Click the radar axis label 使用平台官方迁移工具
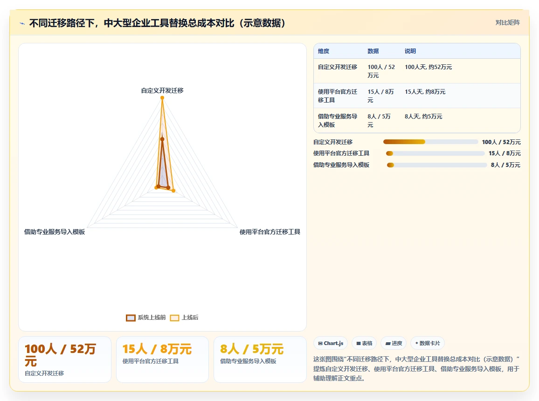 coord(270,232)
